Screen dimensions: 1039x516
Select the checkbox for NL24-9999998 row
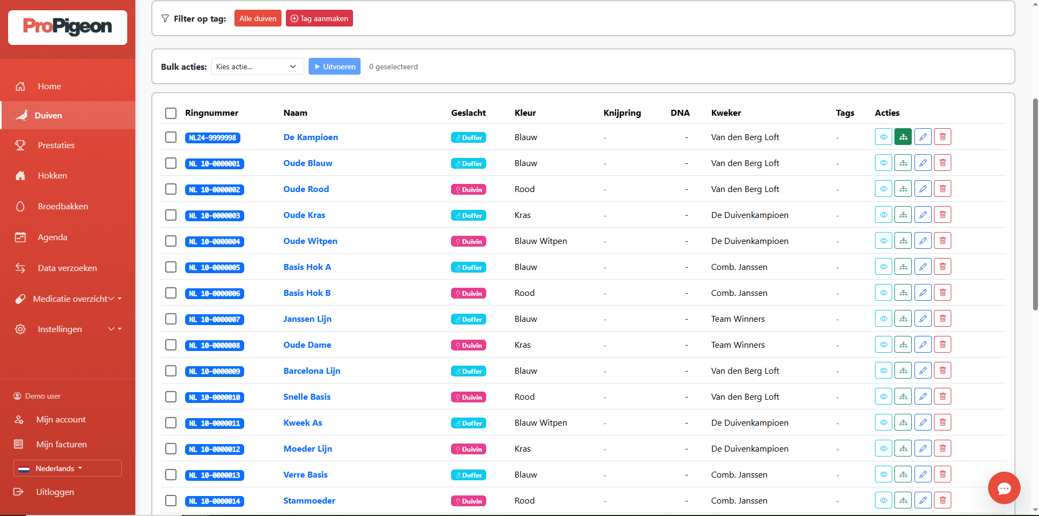171,137
